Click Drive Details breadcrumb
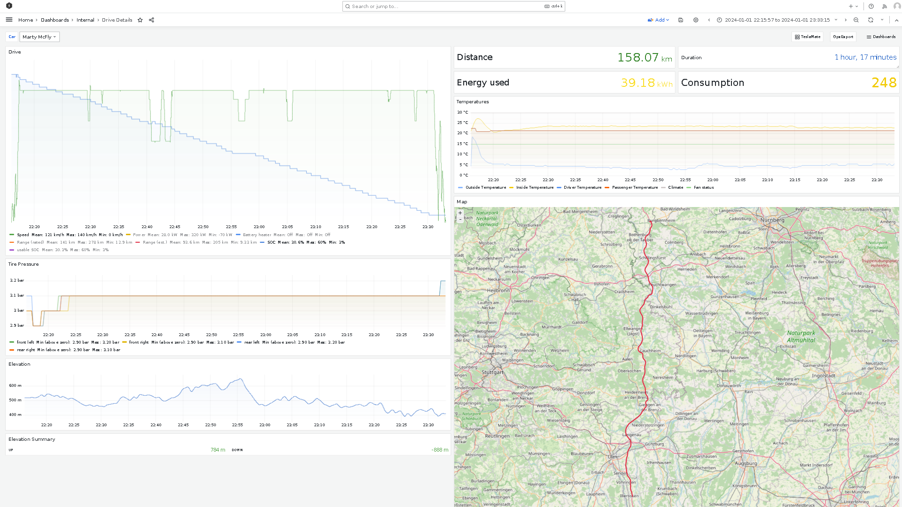 pos(117,20)
